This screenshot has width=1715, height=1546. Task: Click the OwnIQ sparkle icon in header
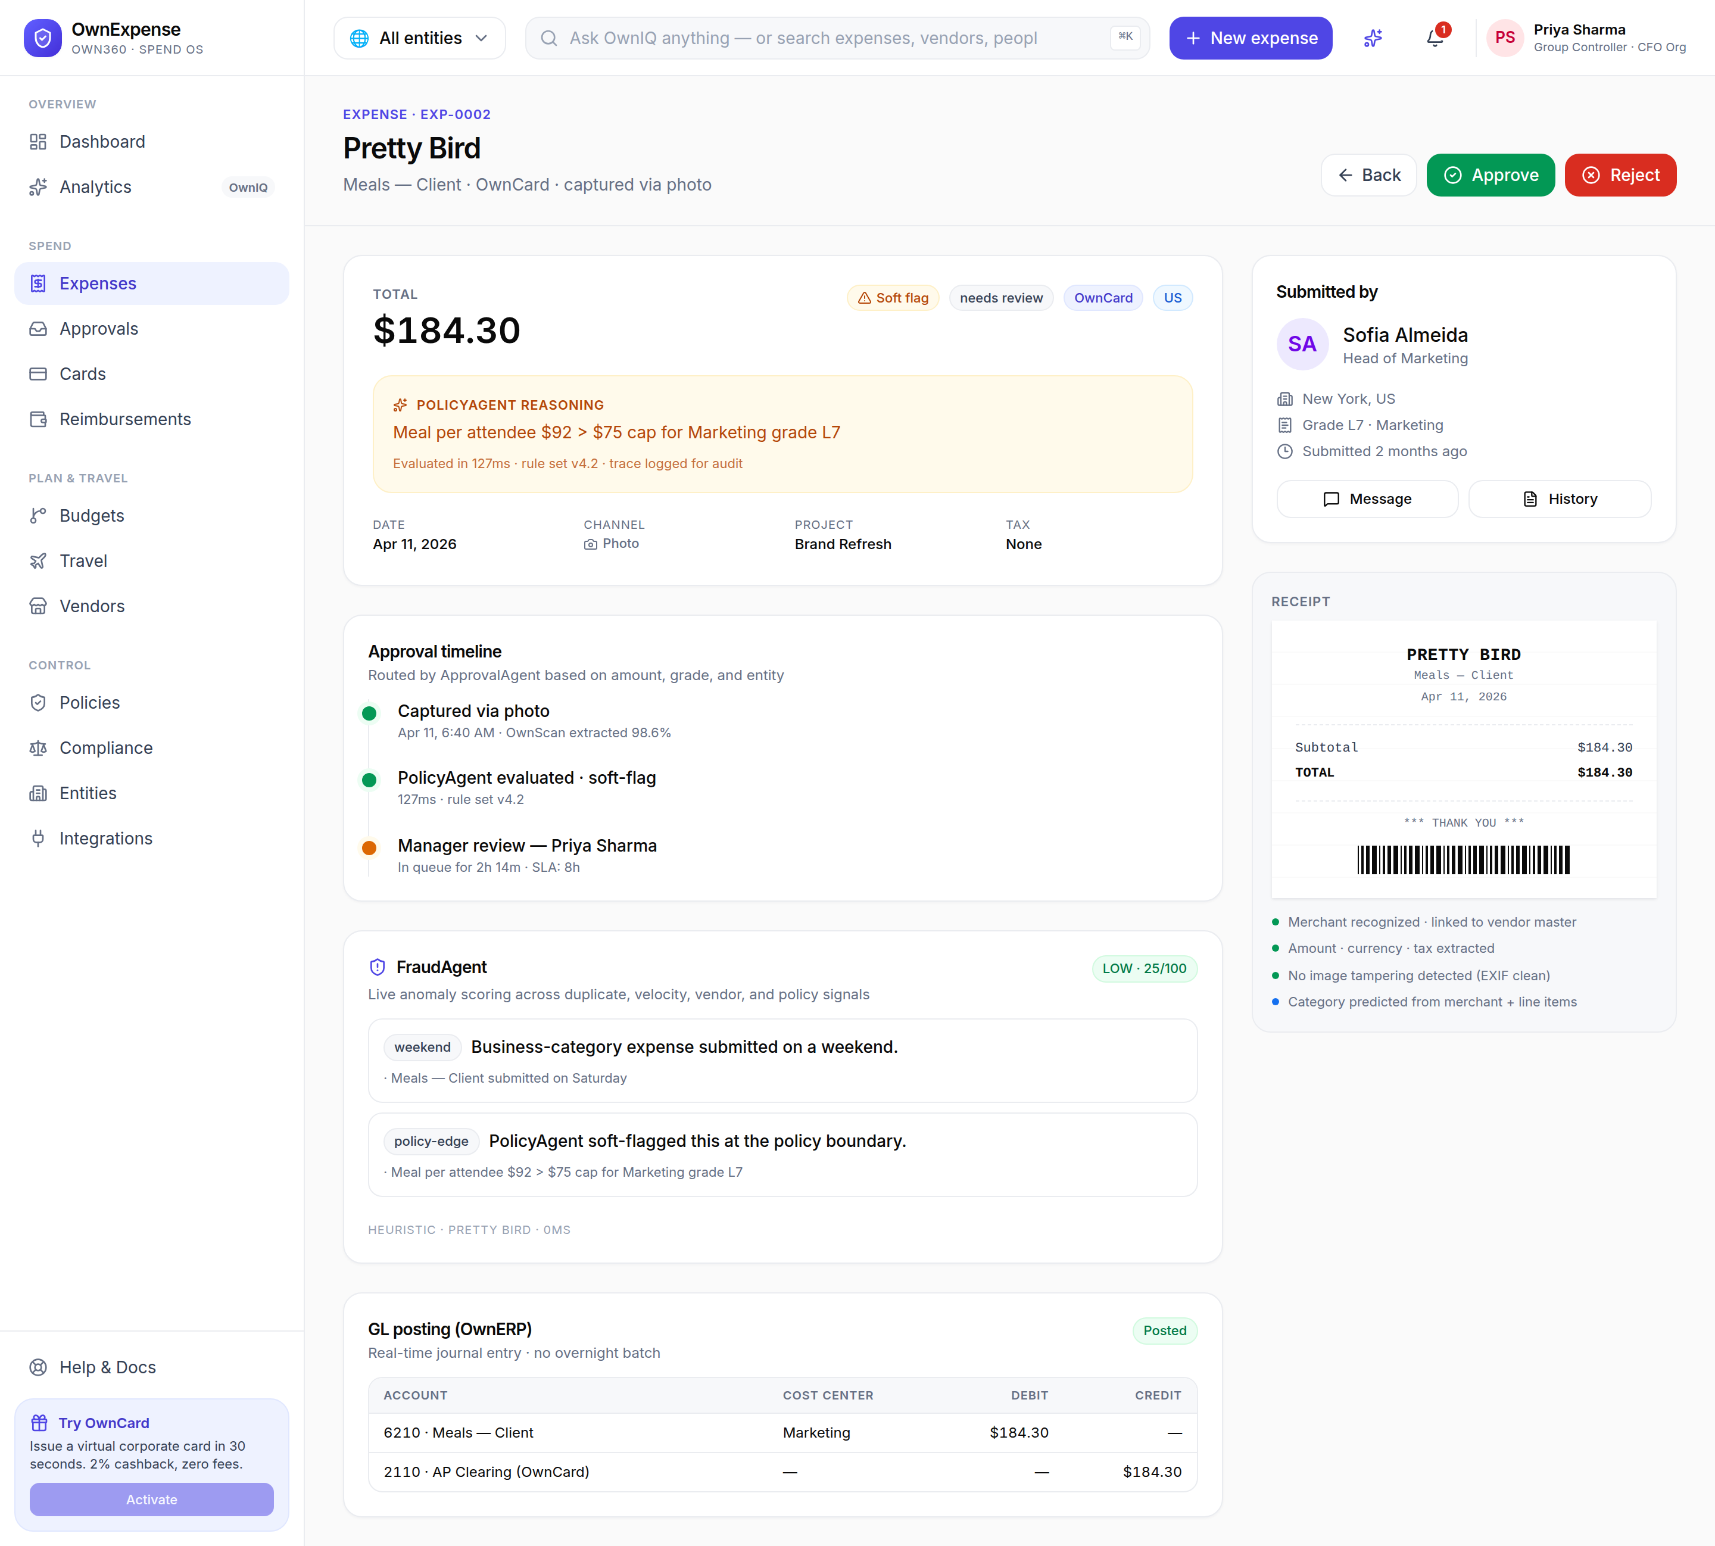click(1373, 38)
